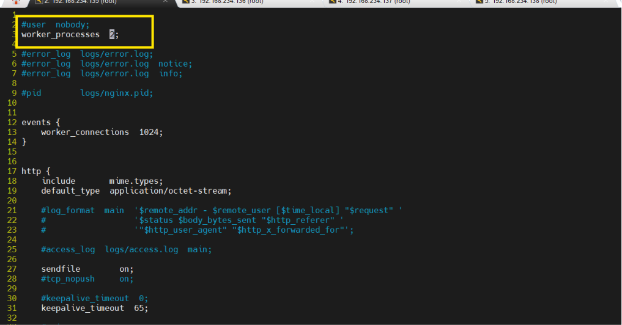622x325 pixels.
Task: Switch to the 192.168.234.137 session tab
Action: pos(392,2)
